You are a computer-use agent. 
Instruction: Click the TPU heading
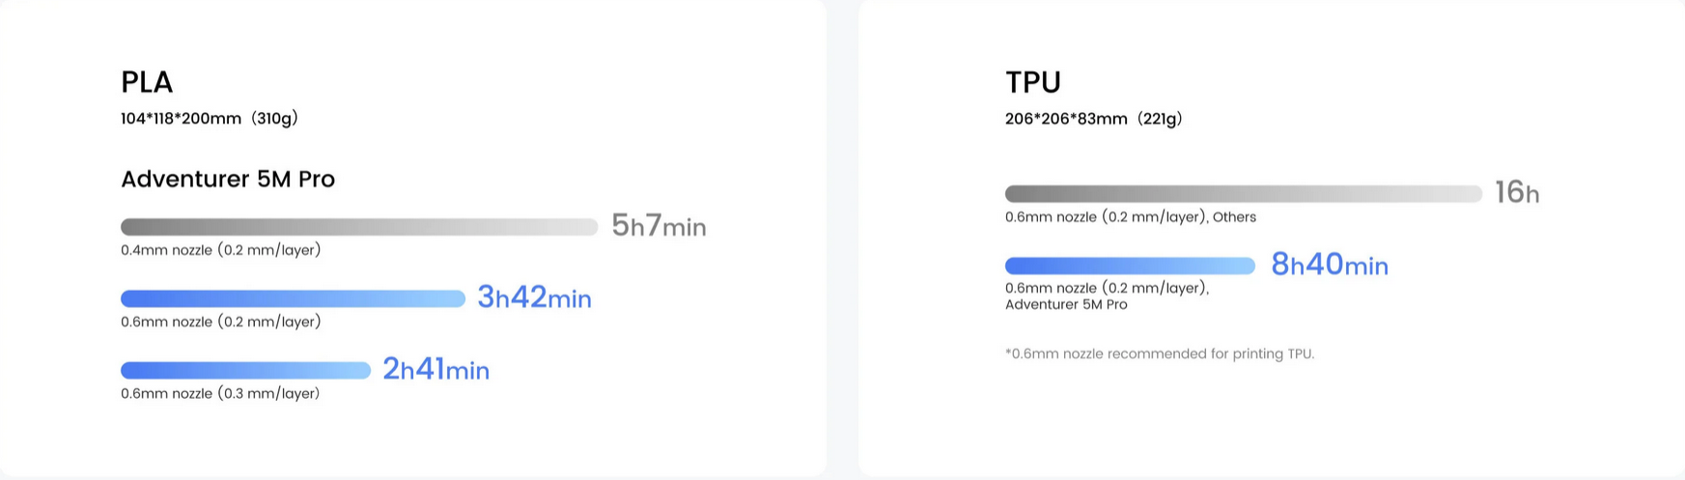1033,82
